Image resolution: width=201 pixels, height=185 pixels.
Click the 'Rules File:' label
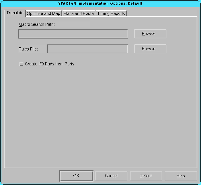(28, 49)
